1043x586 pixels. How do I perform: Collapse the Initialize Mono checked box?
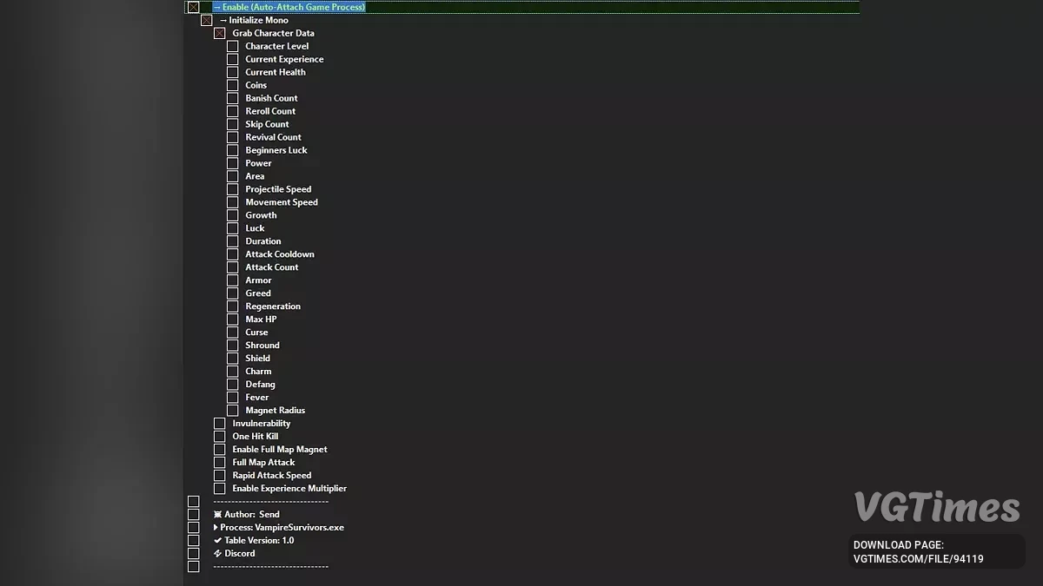207,20
